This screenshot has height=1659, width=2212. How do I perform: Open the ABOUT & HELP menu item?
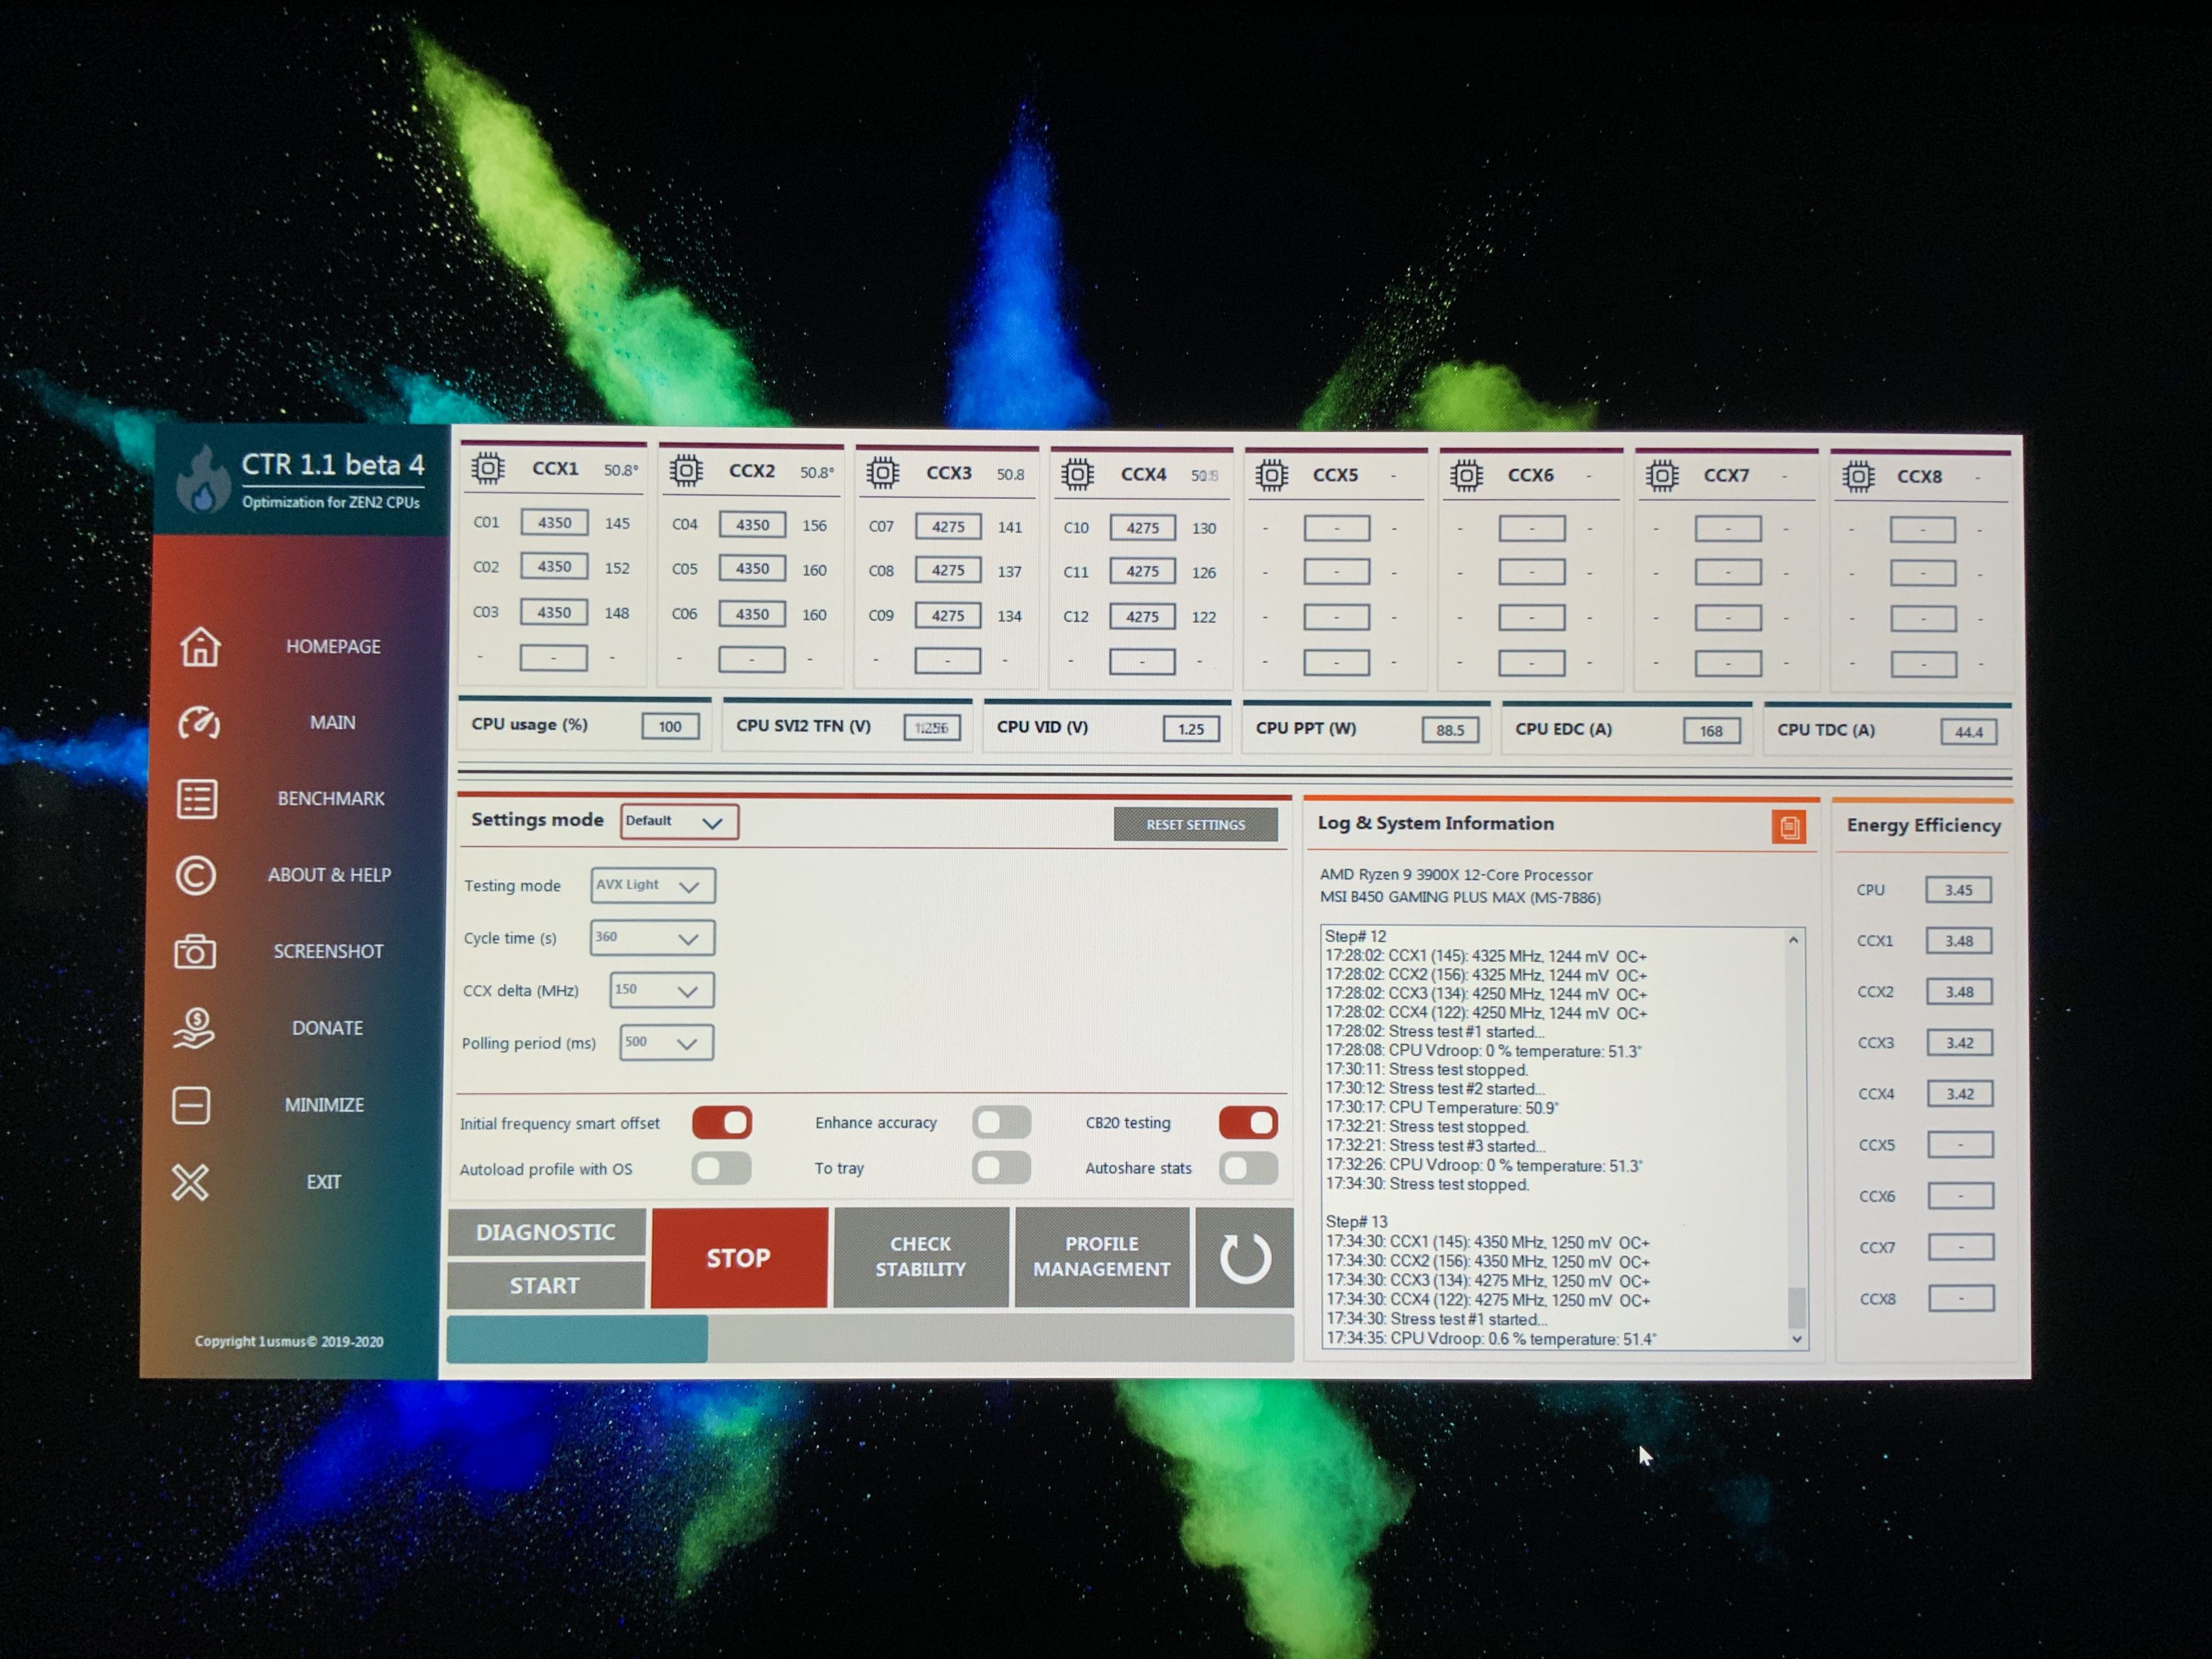coord(329,875)
